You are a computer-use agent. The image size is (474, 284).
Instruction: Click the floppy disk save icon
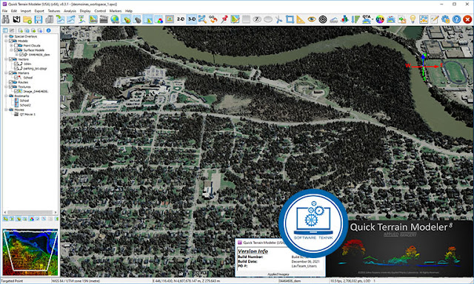38,19
